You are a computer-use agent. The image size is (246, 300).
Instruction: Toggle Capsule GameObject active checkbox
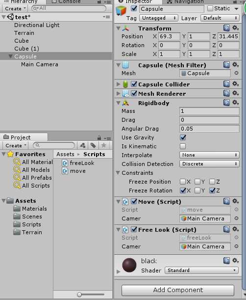pos(134,8)
